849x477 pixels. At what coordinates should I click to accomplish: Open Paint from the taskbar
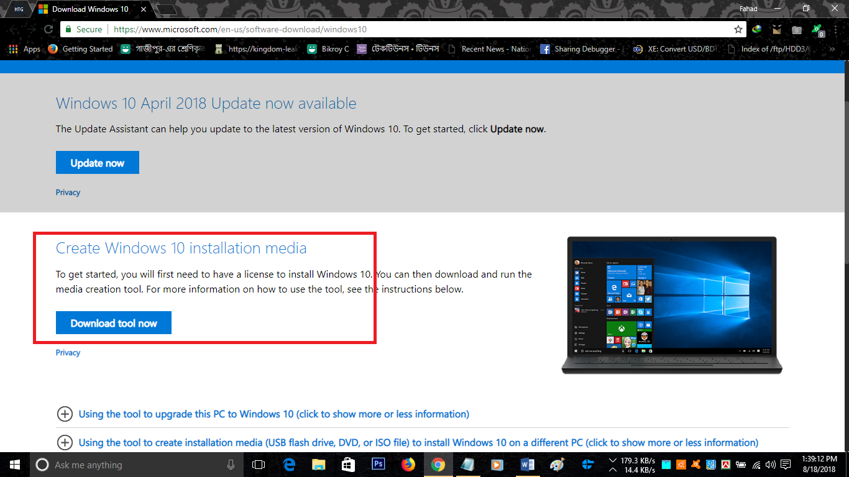[x=558, y=465]
